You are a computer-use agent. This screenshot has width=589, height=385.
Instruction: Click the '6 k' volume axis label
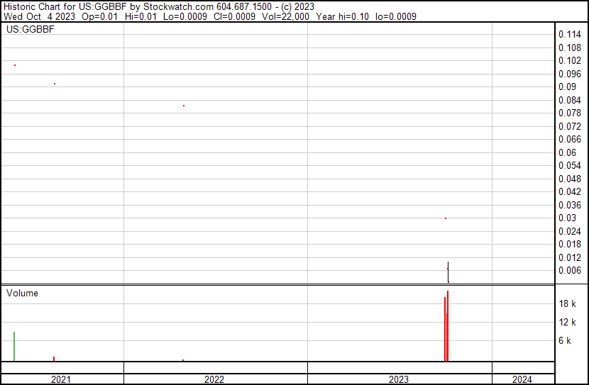565,341
